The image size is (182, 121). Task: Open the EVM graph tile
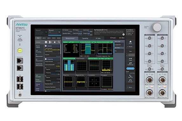point(107,66)
